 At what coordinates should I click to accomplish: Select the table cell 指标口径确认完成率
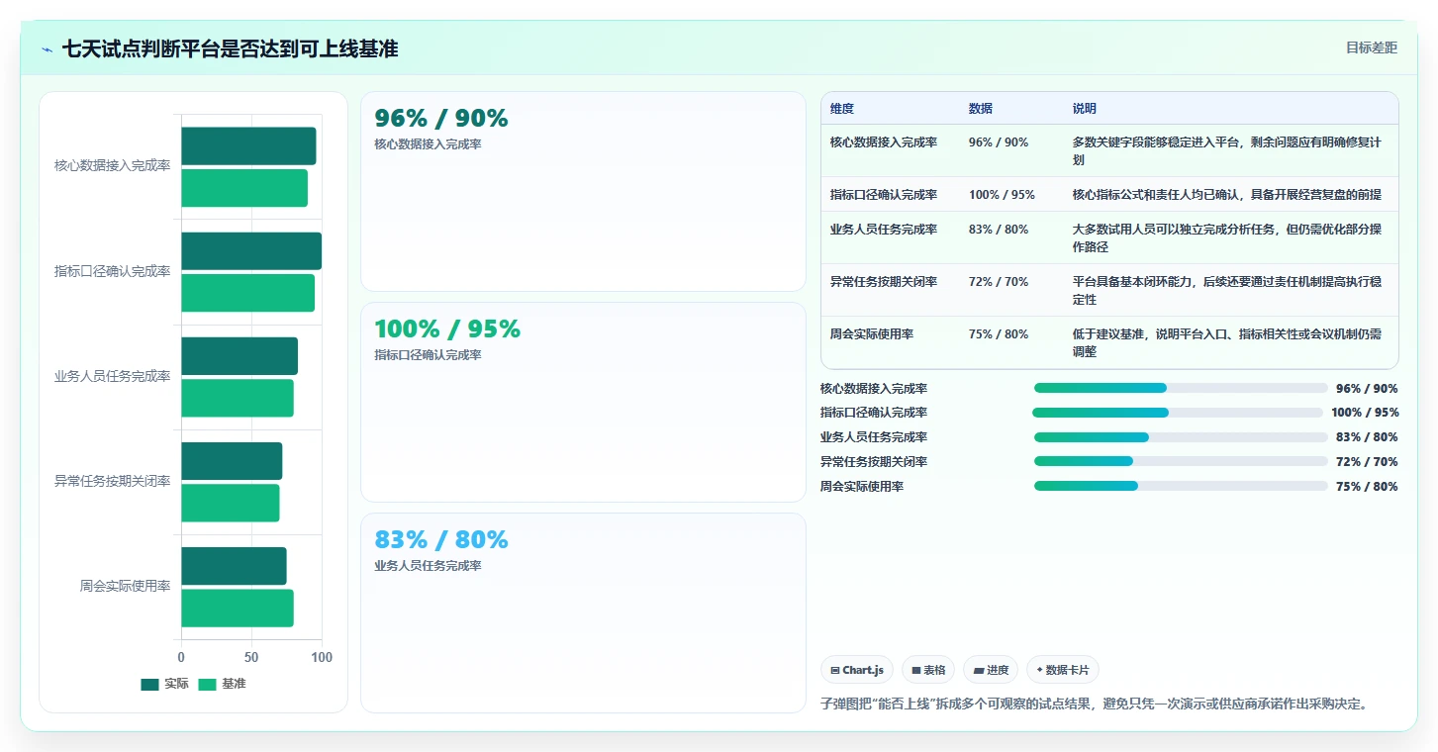point(884,195)
